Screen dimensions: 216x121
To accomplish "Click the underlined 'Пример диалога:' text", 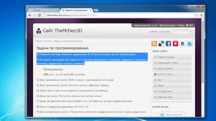I will click(53, 69).
